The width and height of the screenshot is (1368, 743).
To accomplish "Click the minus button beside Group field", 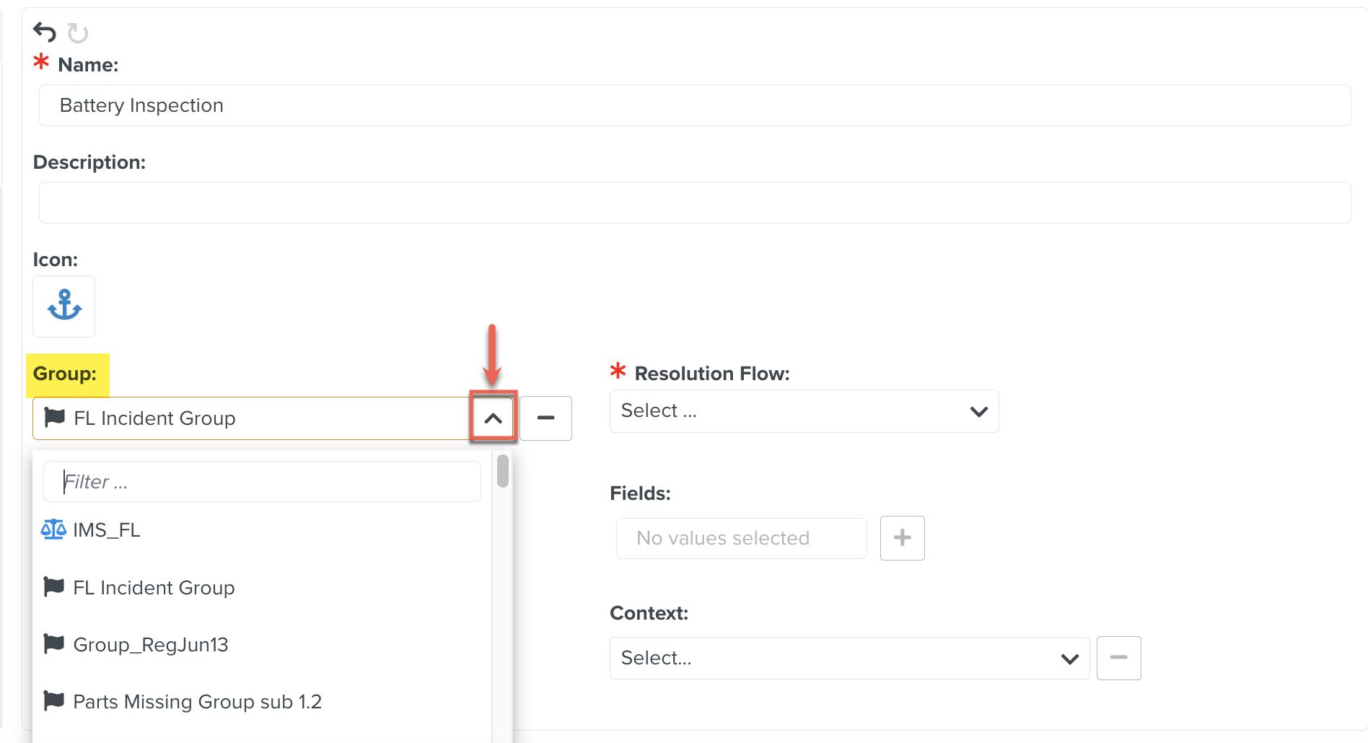I will [546, 418].
